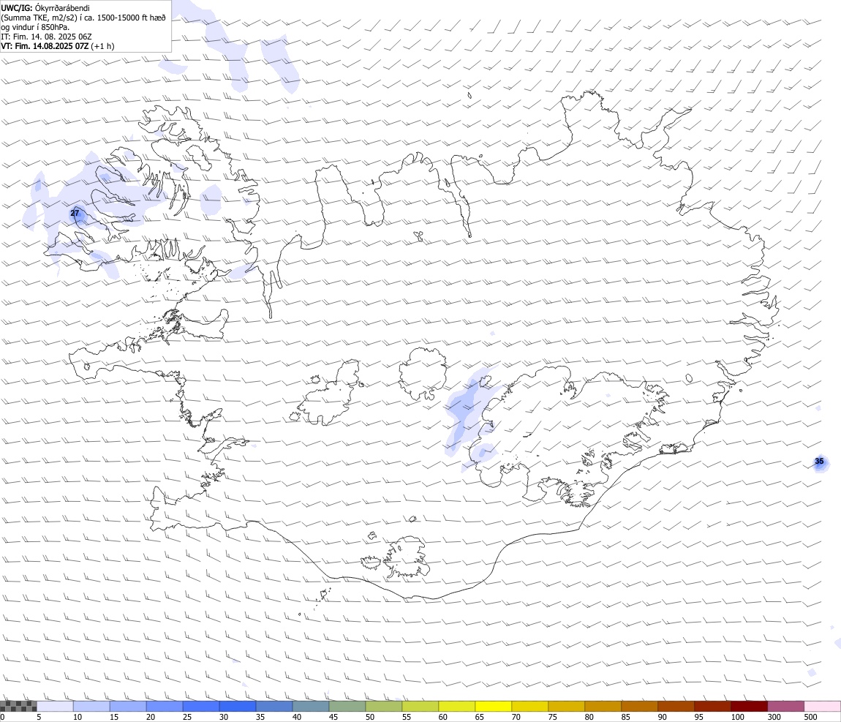Click the 27 turbulence value marker

point(75,214)
